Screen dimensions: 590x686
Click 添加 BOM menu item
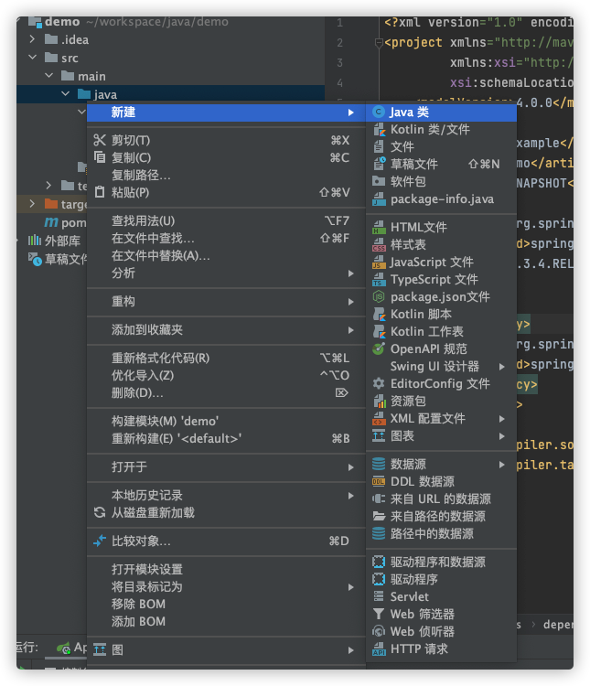coord(138,621)
